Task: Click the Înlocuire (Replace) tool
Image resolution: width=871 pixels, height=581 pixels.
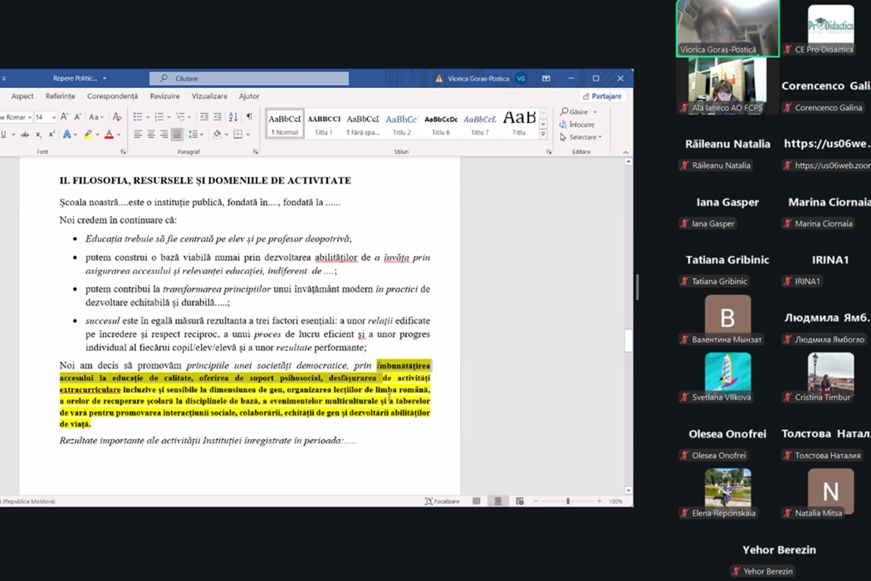Action: tap(580, 124)
